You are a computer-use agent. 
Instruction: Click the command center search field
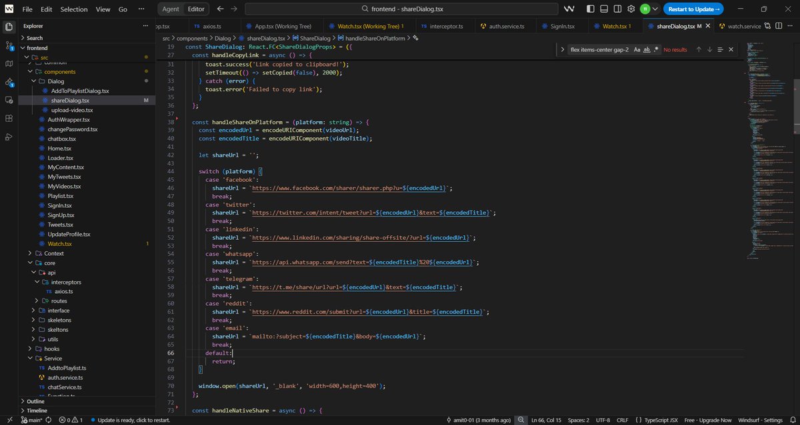[x=401, y=9]
